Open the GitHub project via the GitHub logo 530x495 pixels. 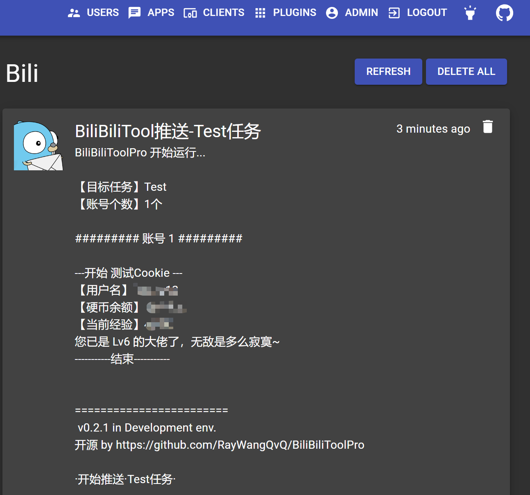pos(504,13)
